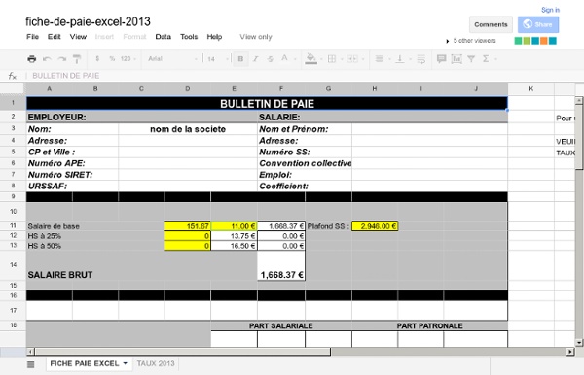584x375 pixels.
Task: Select row 14 header
Action: [13, 265]
